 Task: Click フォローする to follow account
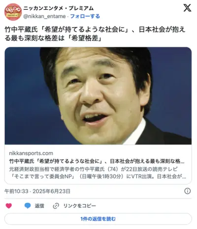coord(85,16)
